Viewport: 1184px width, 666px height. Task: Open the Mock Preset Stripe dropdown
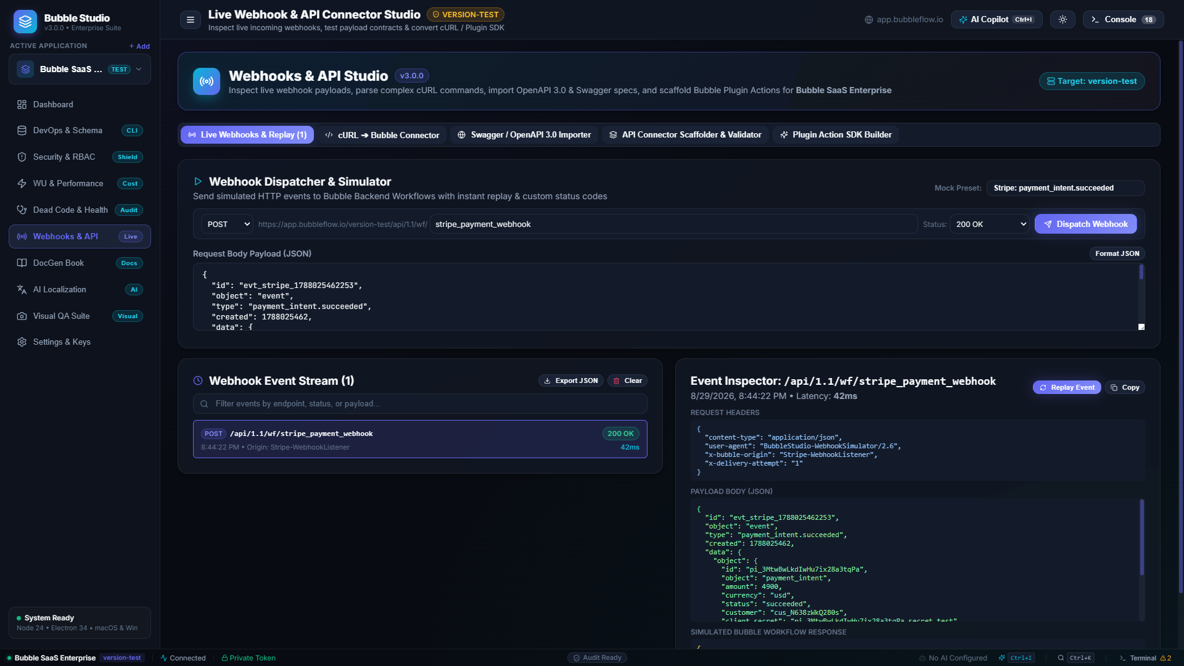click(x=1066, y=188)
